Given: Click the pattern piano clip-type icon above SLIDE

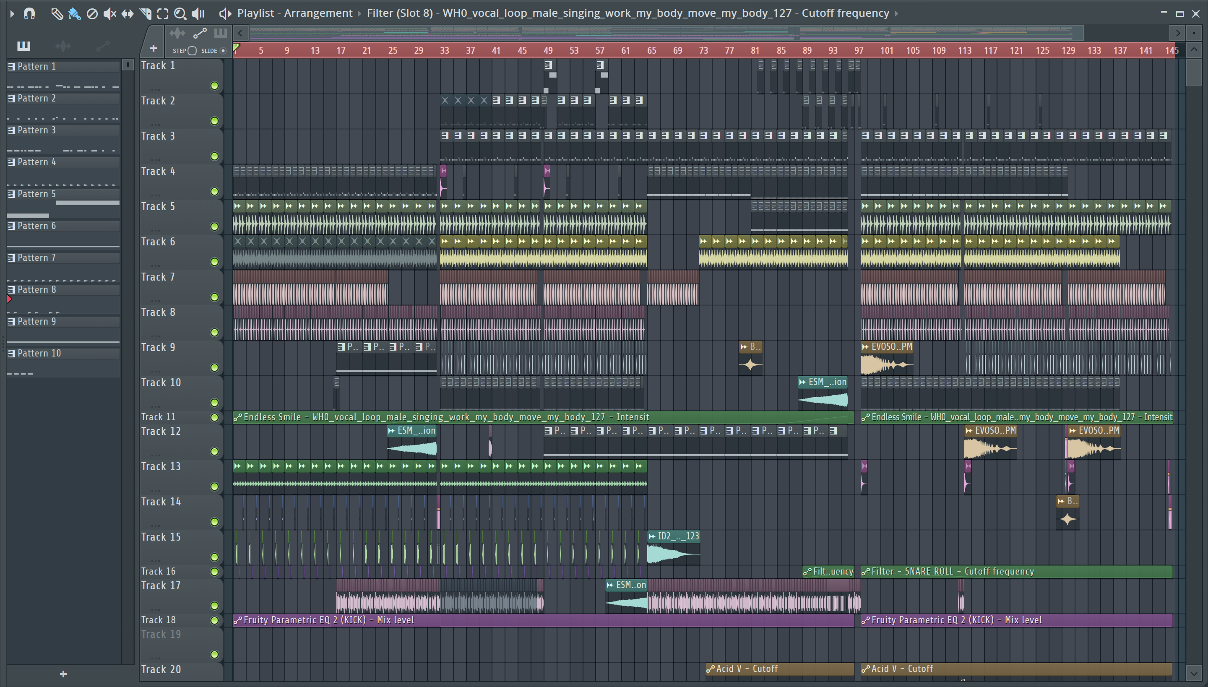Looking at the screenshot, I should point(220,33).
